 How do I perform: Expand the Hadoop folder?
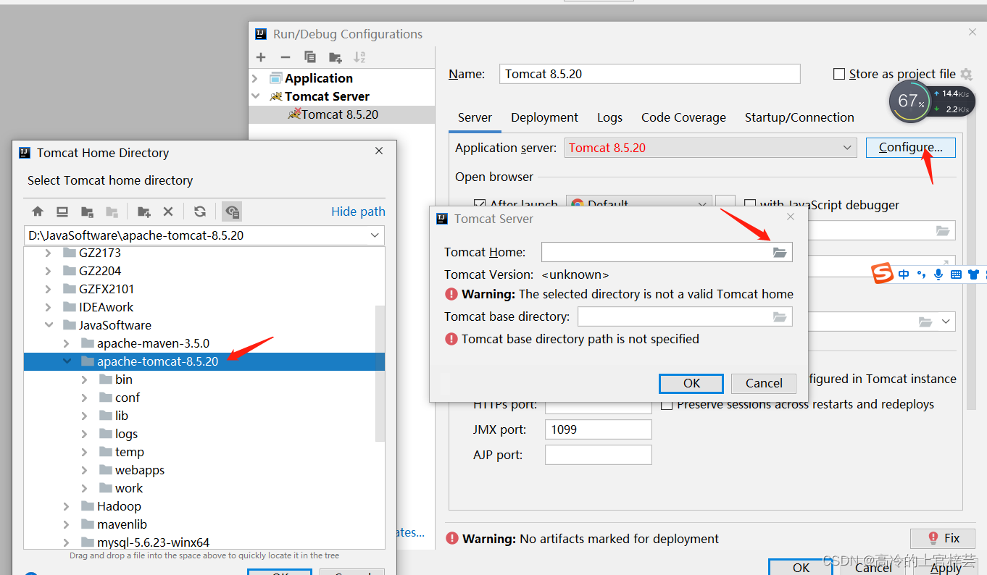tap(67, 506)
